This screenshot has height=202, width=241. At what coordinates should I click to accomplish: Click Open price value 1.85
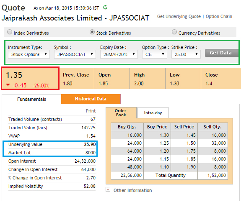click(x=103, y=84)
